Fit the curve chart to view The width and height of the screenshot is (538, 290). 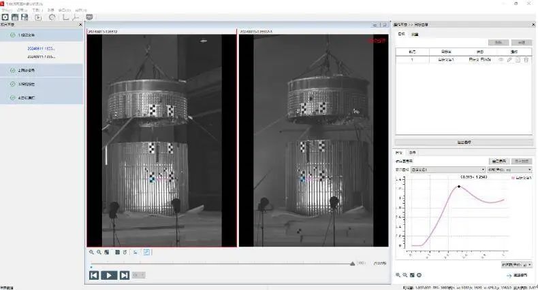point(412,275)
